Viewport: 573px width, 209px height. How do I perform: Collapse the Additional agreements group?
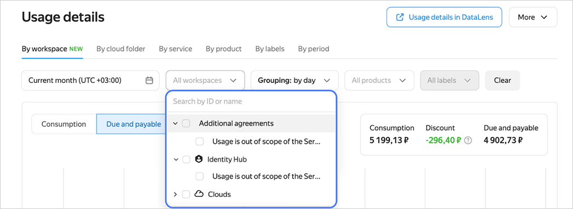(x=175, y=123)
